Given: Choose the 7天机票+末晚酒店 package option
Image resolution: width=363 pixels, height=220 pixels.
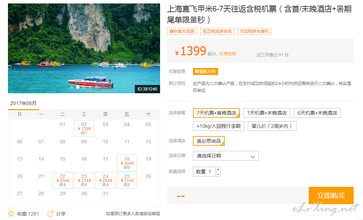Looking at the screenshot, I should 267,113.
